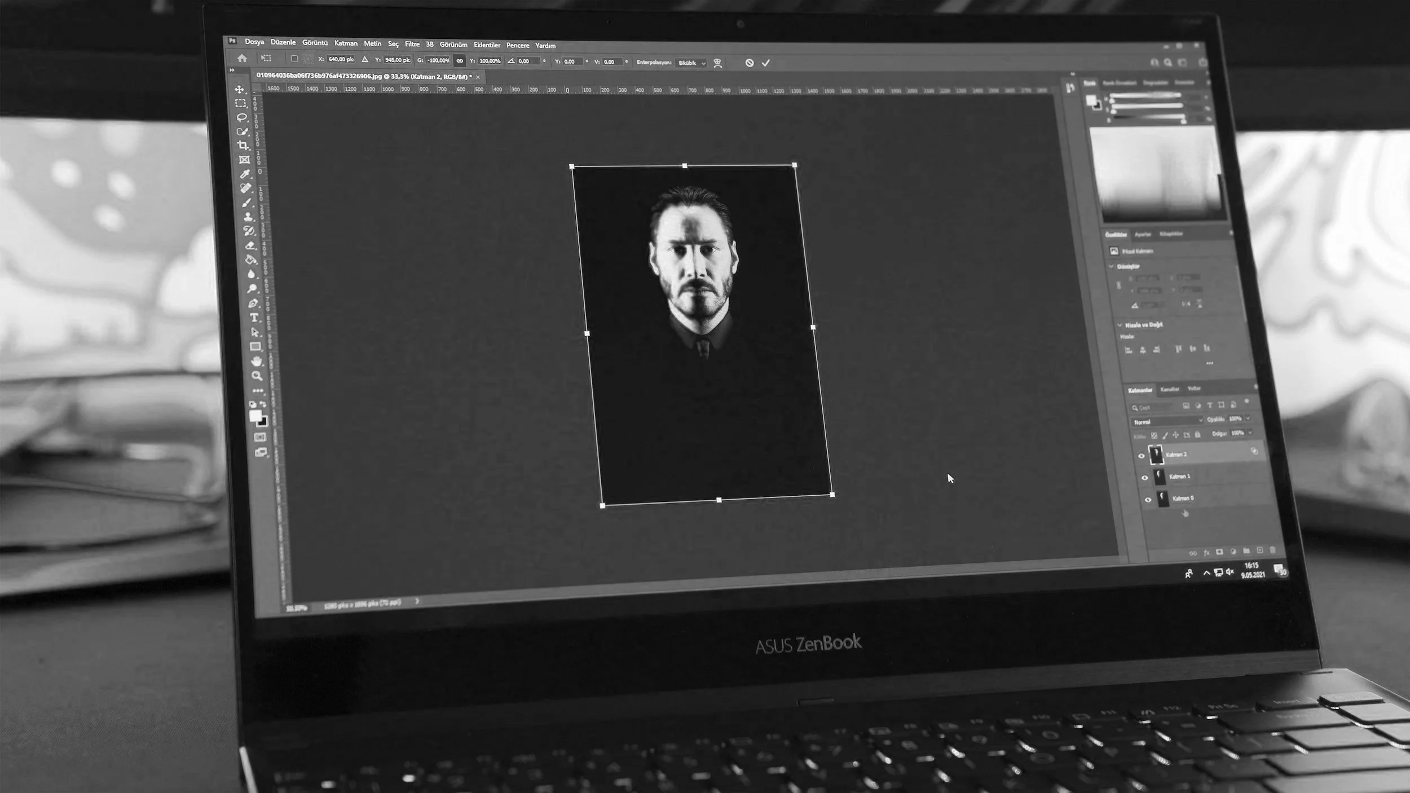
Task: Click the X position input field
Action: click(x=341, y=59)
